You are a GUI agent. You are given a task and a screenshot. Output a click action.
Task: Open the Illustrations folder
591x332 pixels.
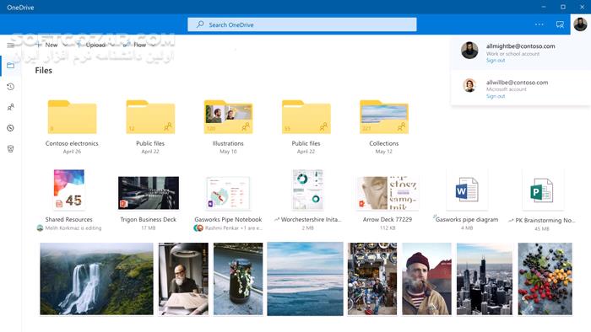[228, 117]
